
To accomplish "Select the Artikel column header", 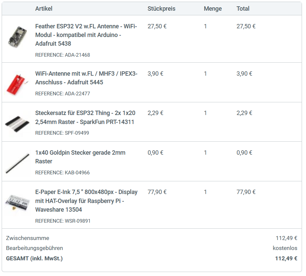I will coord(44,9).
